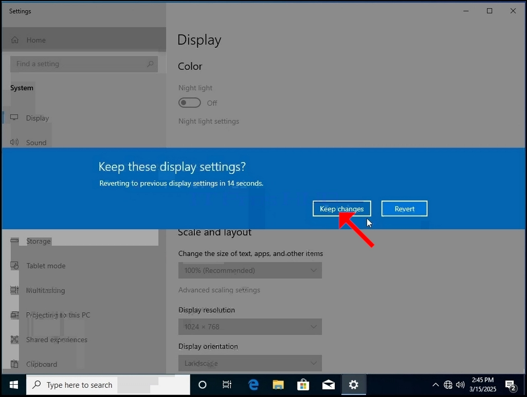Close the Settings window
527x397 pixels.
[x=513, y=11]
